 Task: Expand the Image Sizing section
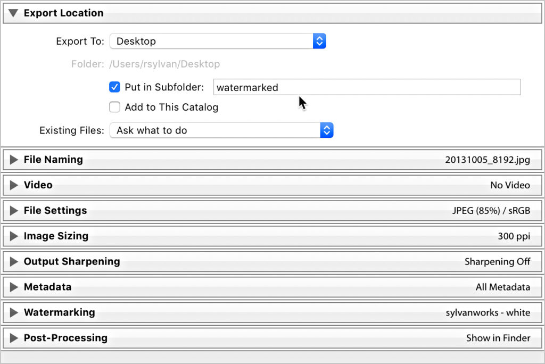pyautogui.click(x=14, y=236)
